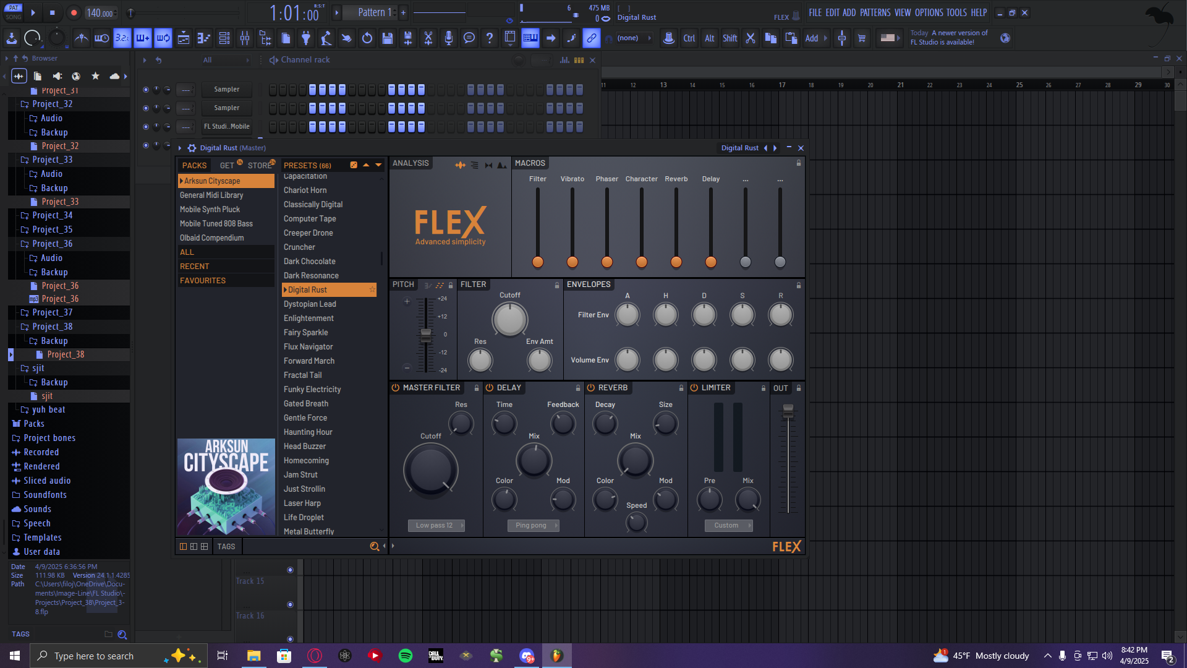Select the Dystopian Lead preset
This screenshot has height=668, width=1187.
pos(310,304)
